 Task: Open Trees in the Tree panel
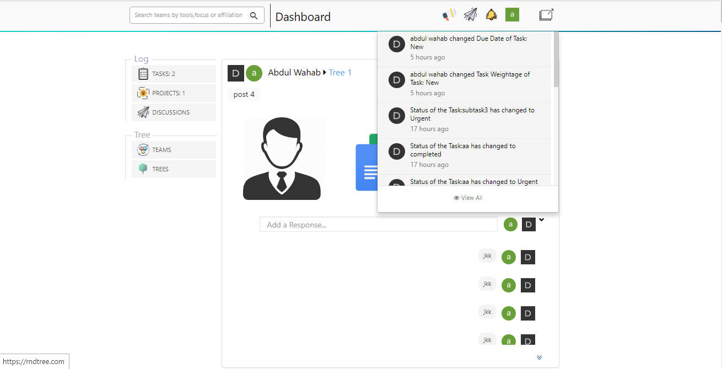174,169
